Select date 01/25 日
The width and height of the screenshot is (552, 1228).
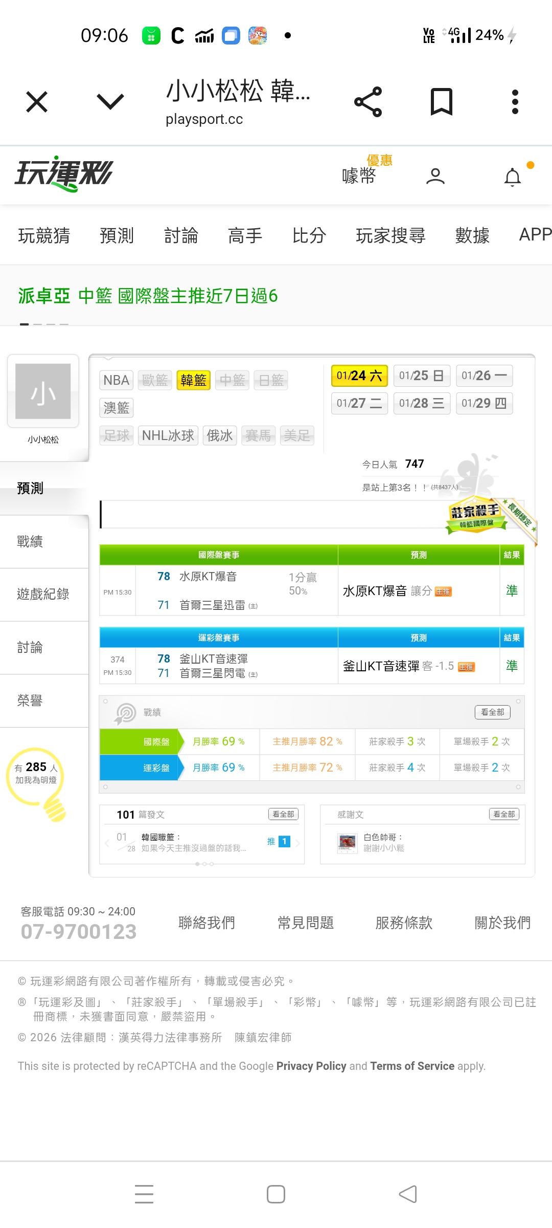click(x=422, y=376)
